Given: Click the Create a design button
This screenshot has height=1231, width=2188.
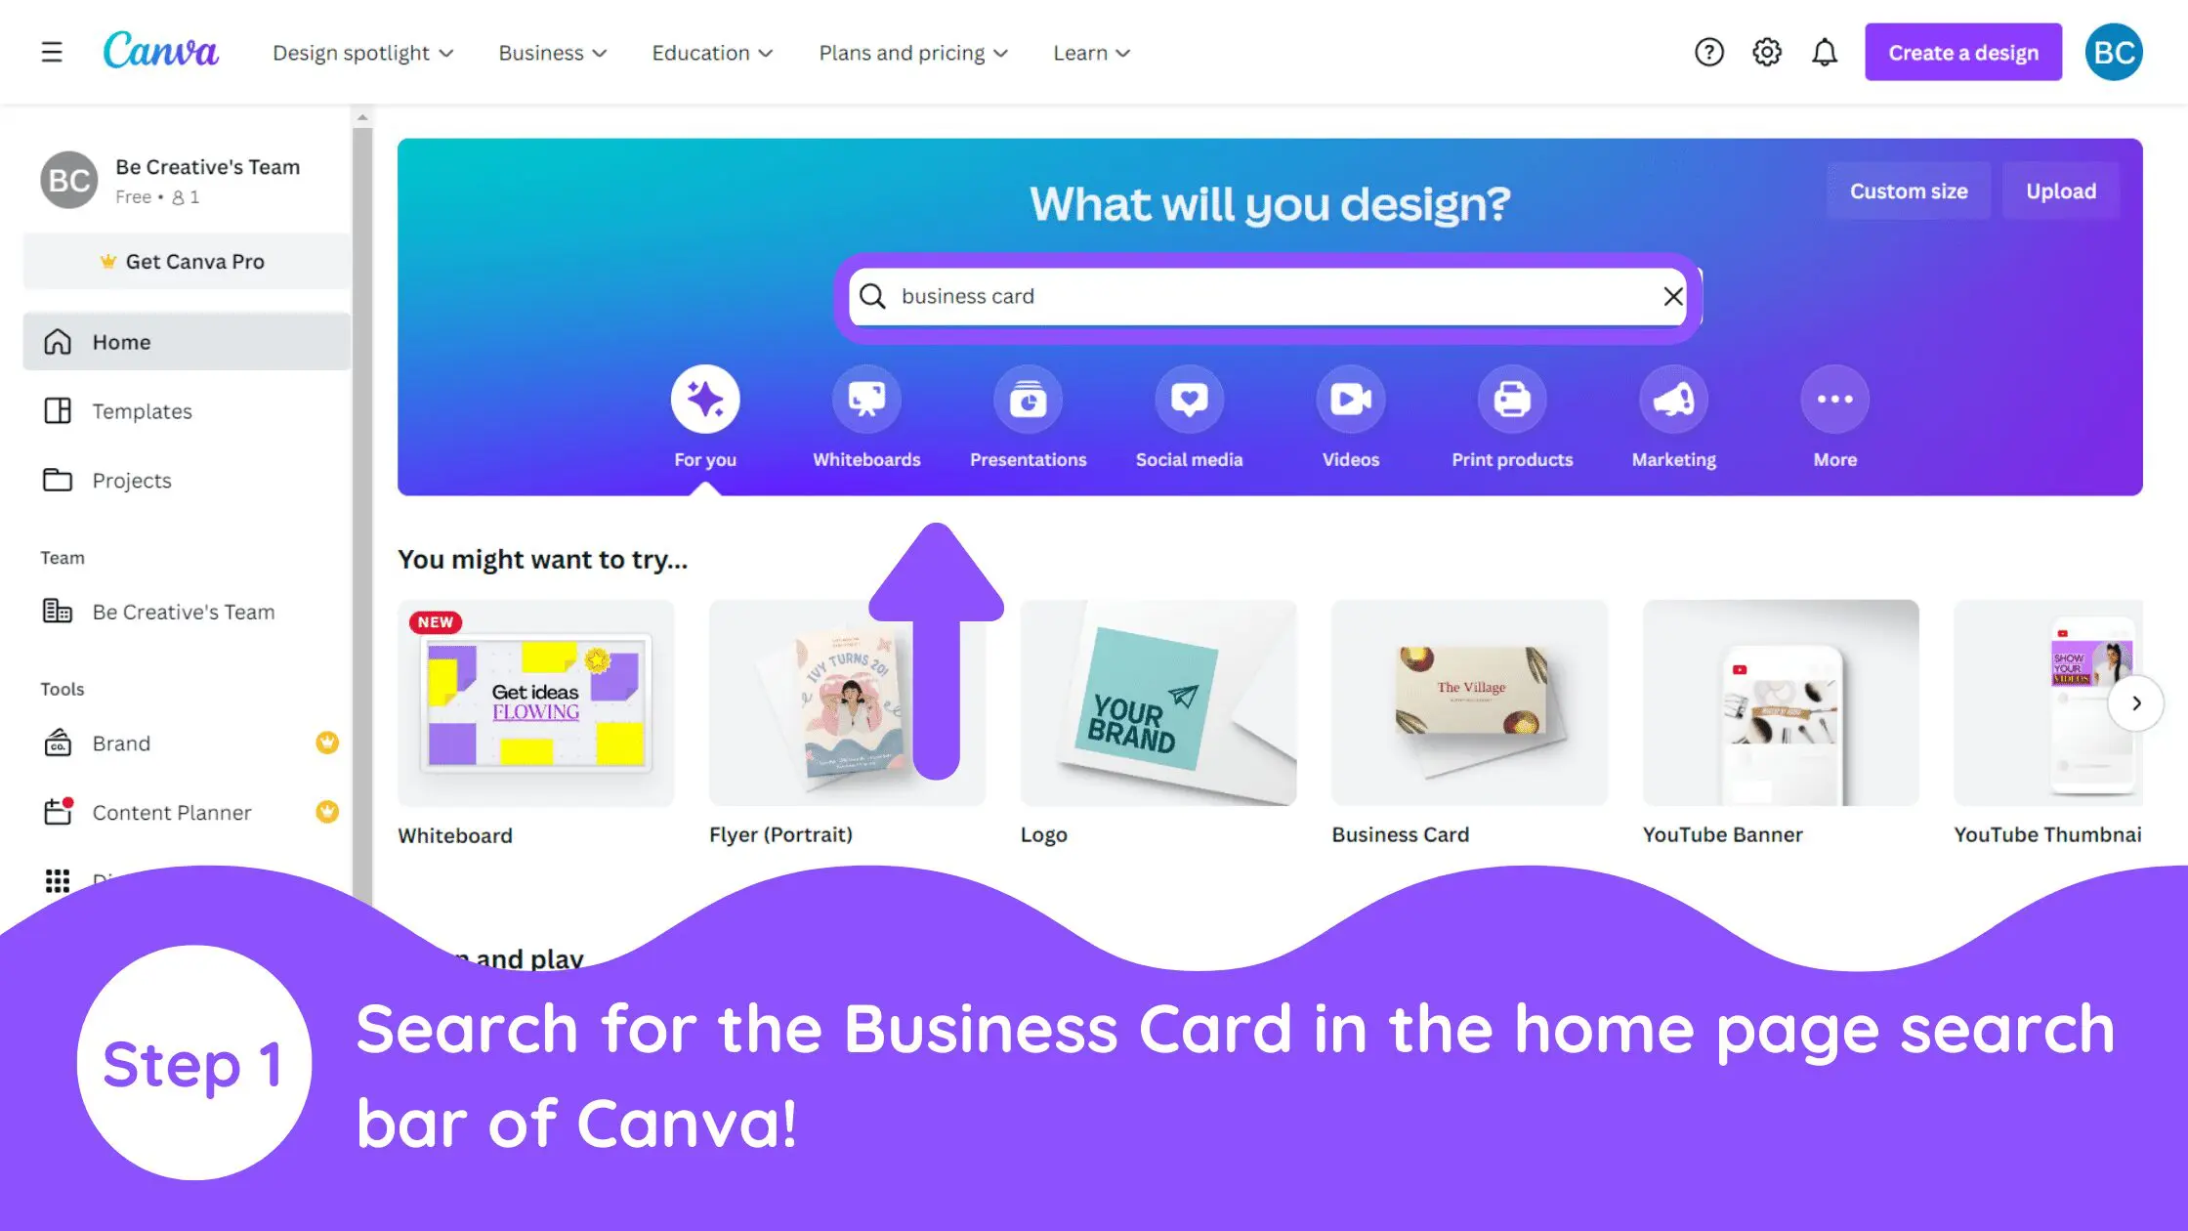Looking at the screenshot, I should pyautogui.click(x=1962, y=51).
